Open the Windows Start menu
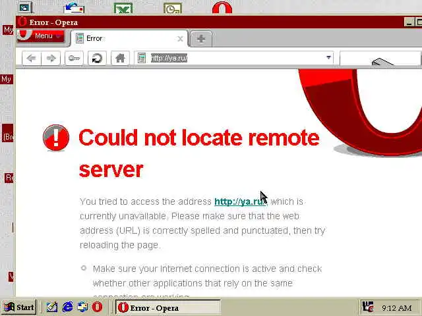422x316 pixels. pyautogui.click(x=19, y=307)
